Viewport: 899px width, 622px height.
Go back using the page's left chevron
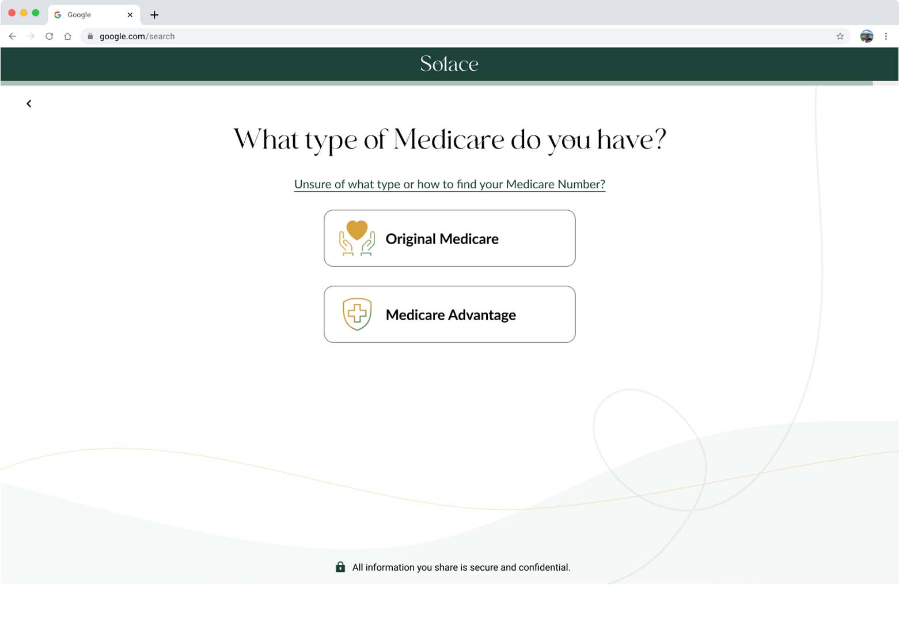(29, 104)
